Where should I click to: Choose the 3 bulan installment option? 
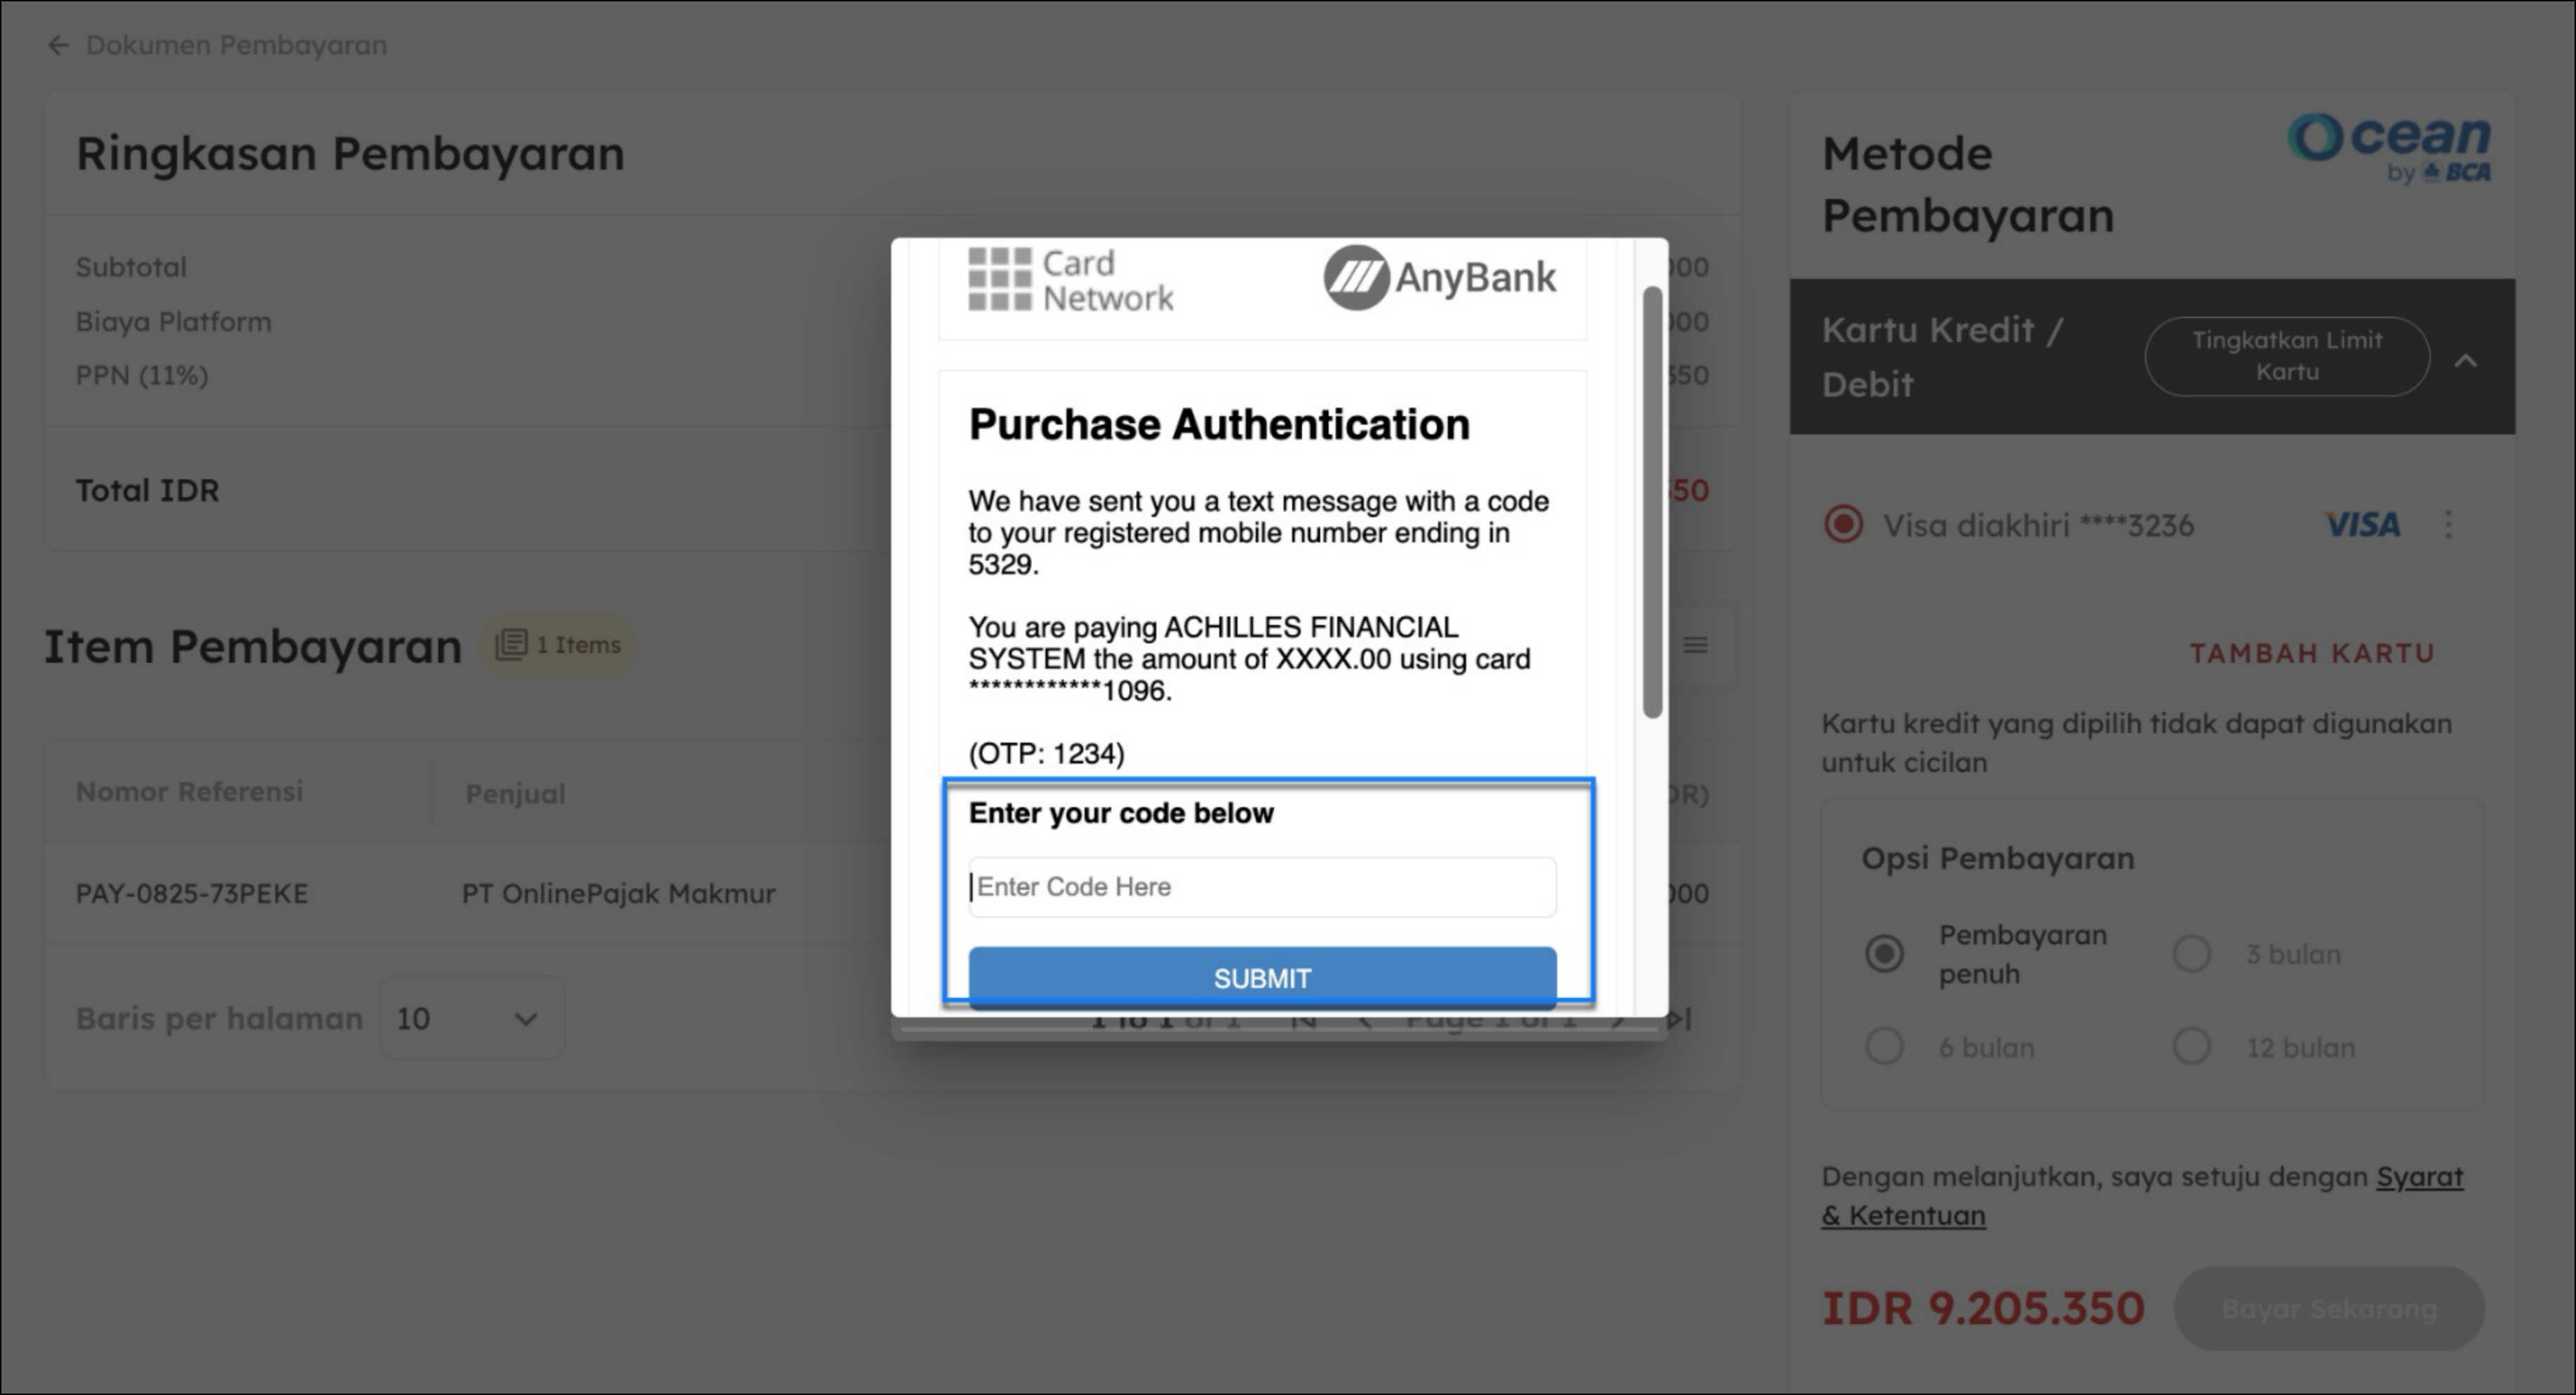tap(2191, 954)
